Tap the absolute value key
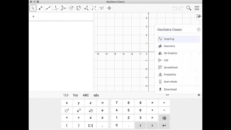Viewport: 231px width, 130px height. coord(91,125)
